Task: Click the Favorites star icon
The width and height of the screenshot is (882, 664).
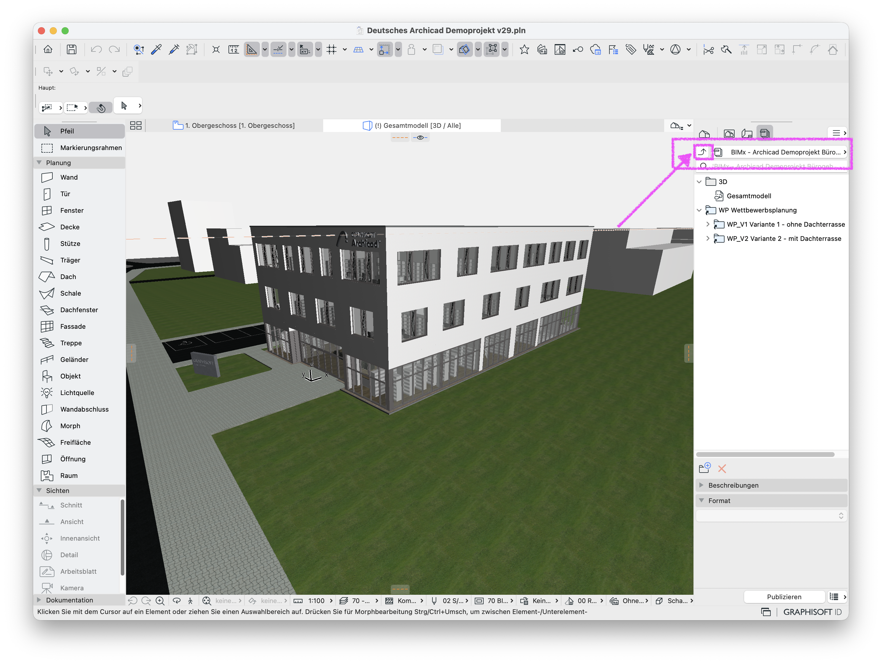Action: pyautogui.click(x=524, y=49)
